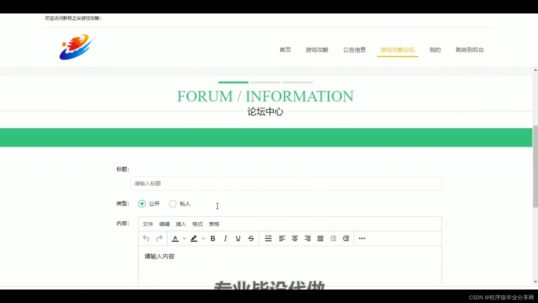Click the 请输入标题 title input field
The height and width of the screenshot is (303, 538).
(286, 183)
